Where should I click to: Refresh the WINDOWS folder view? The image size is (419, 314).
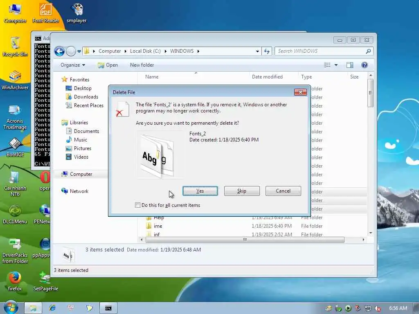pos(267,51)
